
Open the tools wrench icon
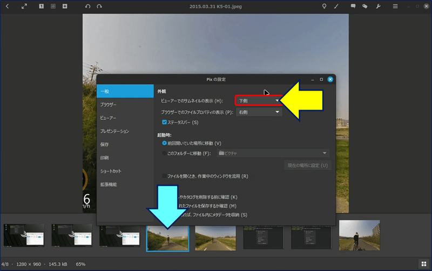[x=379, y=6]
